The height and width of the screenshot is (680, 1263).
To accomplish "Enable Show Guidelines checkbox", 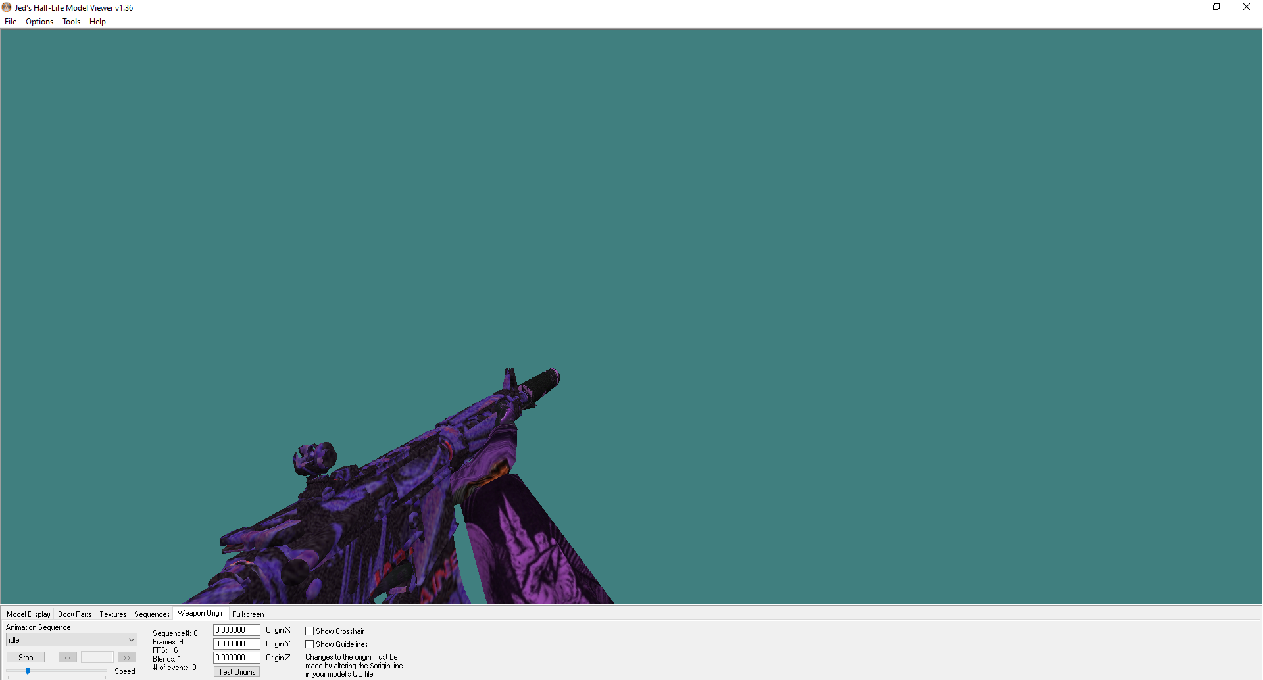I will [309, 644].
